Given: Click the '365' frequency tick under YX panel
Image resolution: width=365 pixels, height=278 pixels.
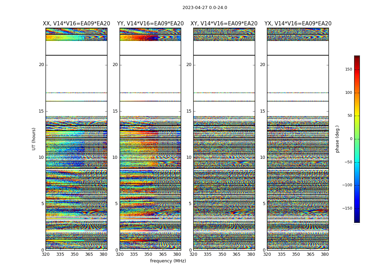Looking at the screenshot, I should 310,254.
